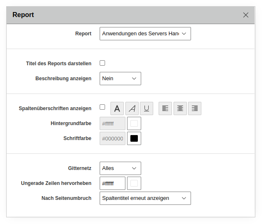Toggle italic formatting for column headers
Viewport: 262px width, 224px height.
(x=132, y=108)
